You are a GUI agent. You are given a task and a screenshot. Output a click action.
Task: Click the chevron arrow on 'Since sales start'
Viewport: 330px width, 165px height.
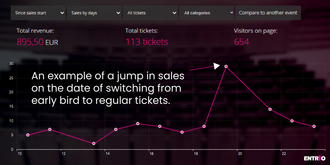click(x=62, y=13)
